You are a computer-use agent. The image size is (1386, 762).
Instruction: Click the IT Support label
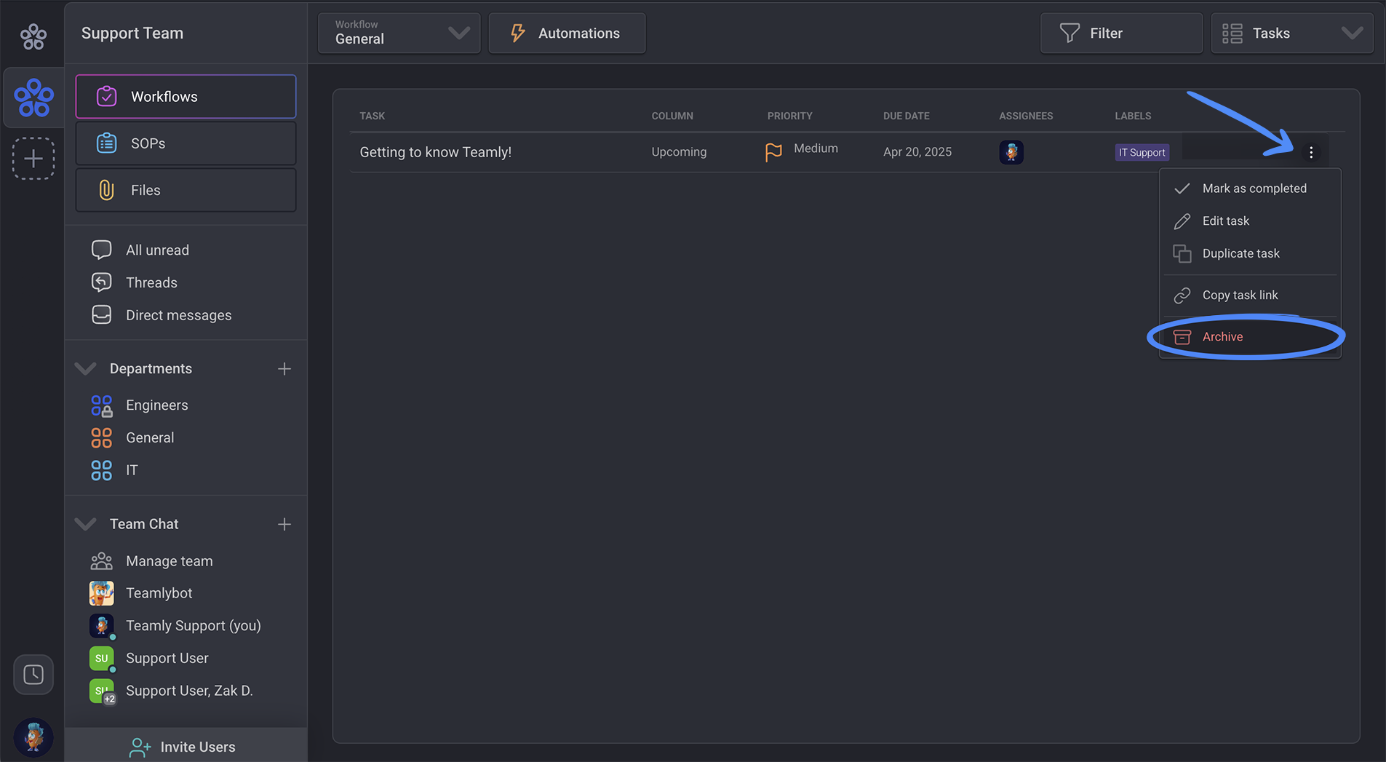click(1142, 152)
